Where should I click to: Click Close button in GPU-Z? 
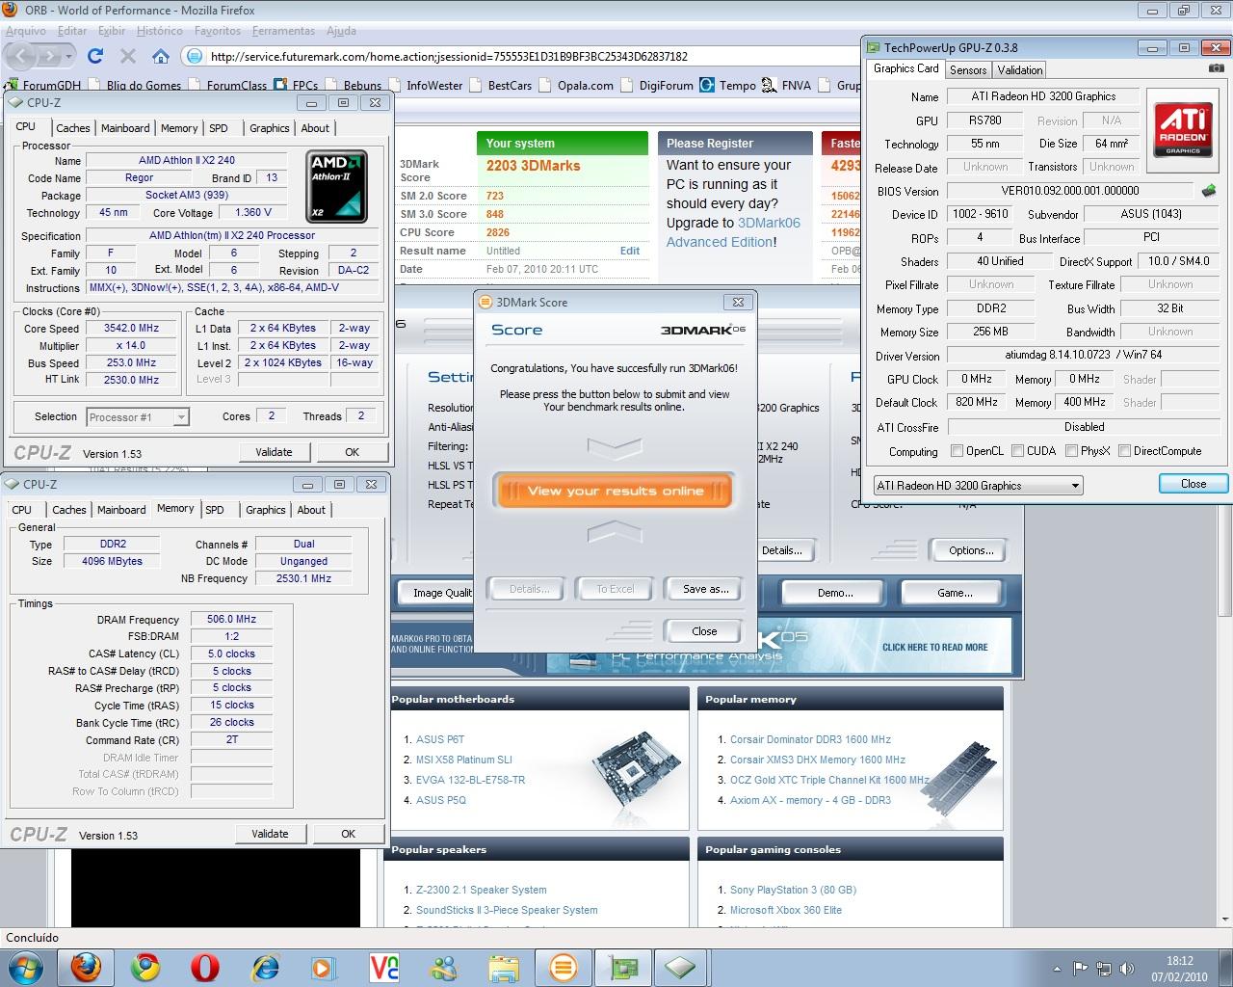pyautogui.click(x=1193, y=484)
